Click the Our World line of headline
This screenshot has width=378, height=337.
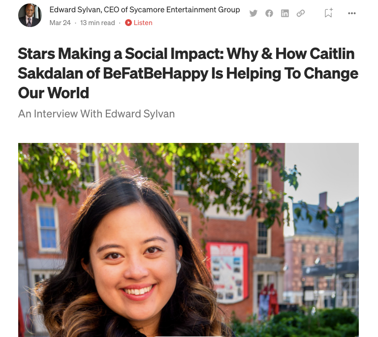pos(54,93)
